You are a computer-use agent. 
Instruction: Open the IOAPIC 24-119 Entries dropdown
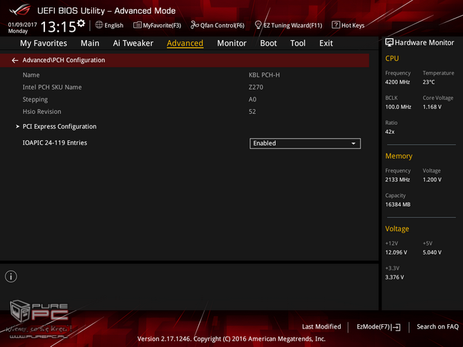click(305, 143)
